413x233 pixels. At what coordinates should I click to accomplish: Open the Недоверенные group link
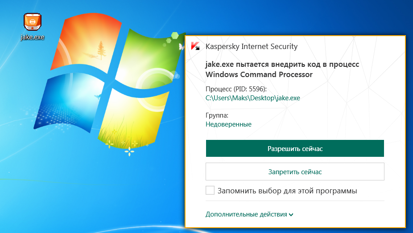(x=228, y=124)
